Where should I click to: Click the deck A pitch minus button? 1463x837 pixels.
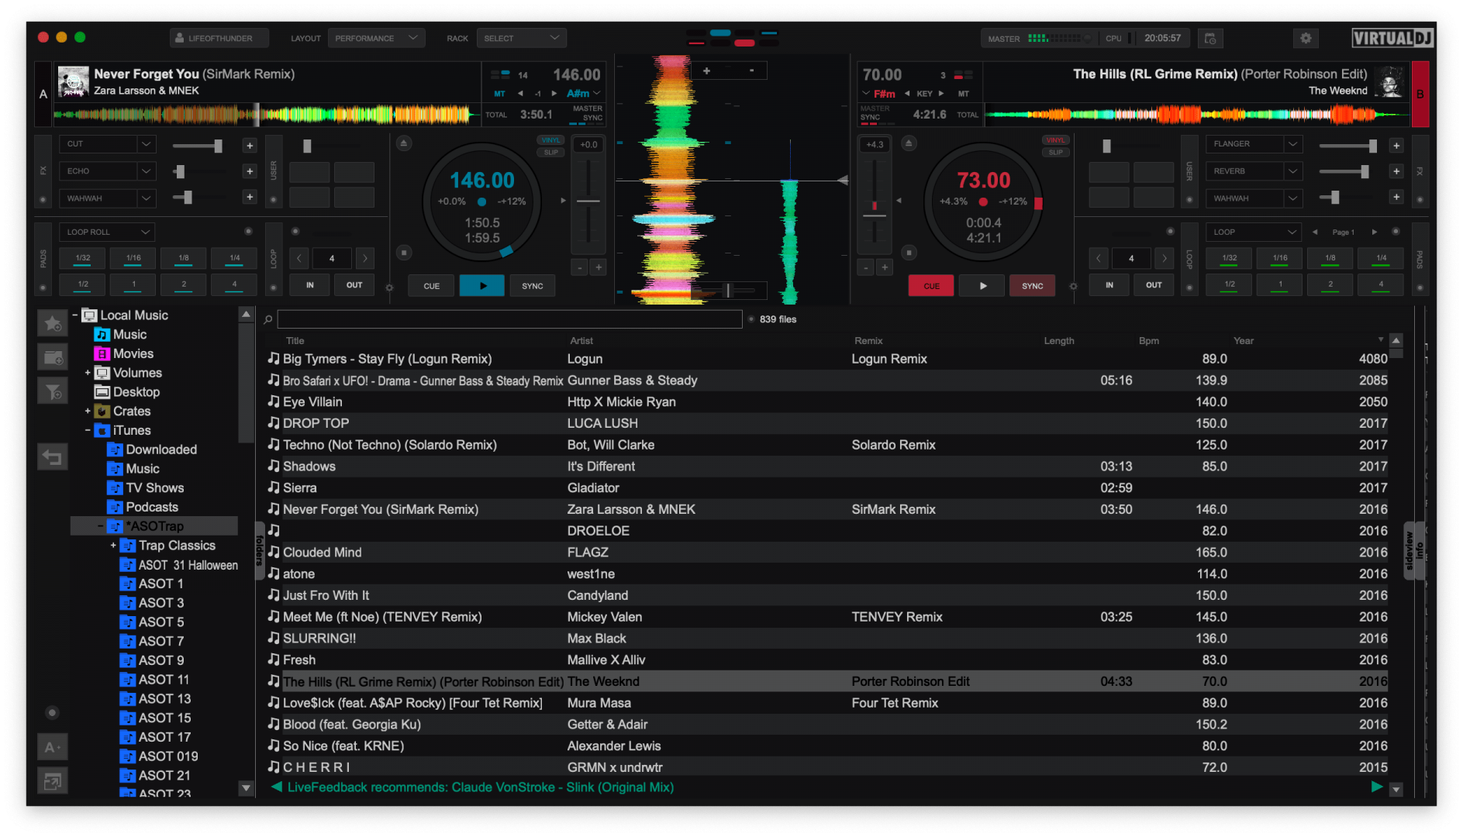click(x=579, y=267)
